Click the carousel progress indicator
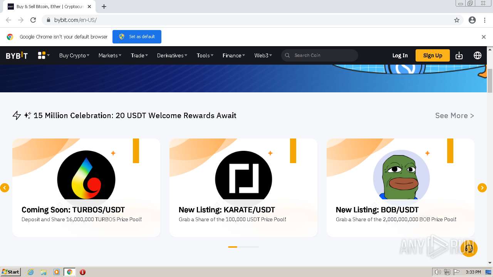 coord(243,247)
